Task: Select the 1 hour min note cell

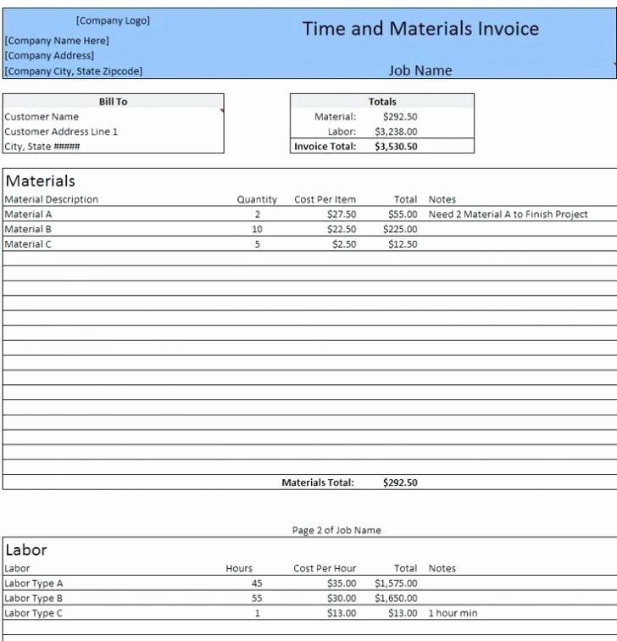Action: [453, 613]
